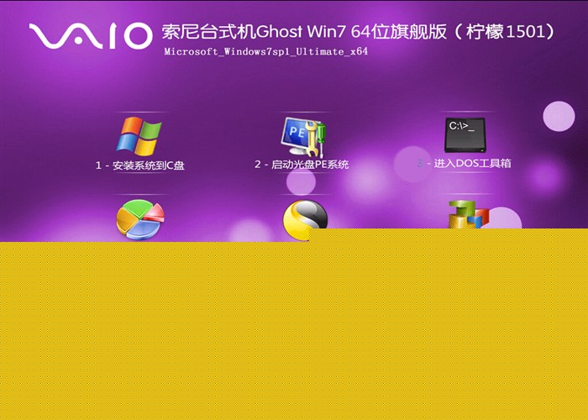Click the VAIO logo
Viewport: 588px width, 420px height.
(90, 36)
